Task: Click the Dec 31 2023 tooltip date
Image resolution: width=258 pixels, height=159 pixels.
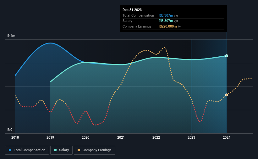Action: tap(132, 10)
